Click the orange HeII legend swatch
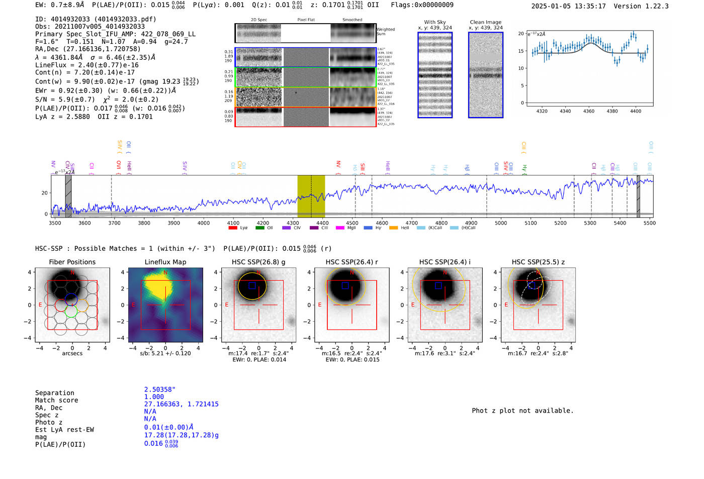 (x=393, y=228)
